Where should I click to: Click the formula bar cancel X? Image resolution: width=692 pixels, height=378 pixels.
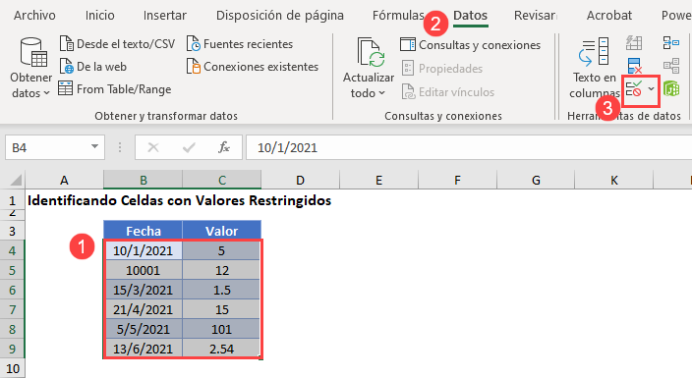tap(153, 147)
